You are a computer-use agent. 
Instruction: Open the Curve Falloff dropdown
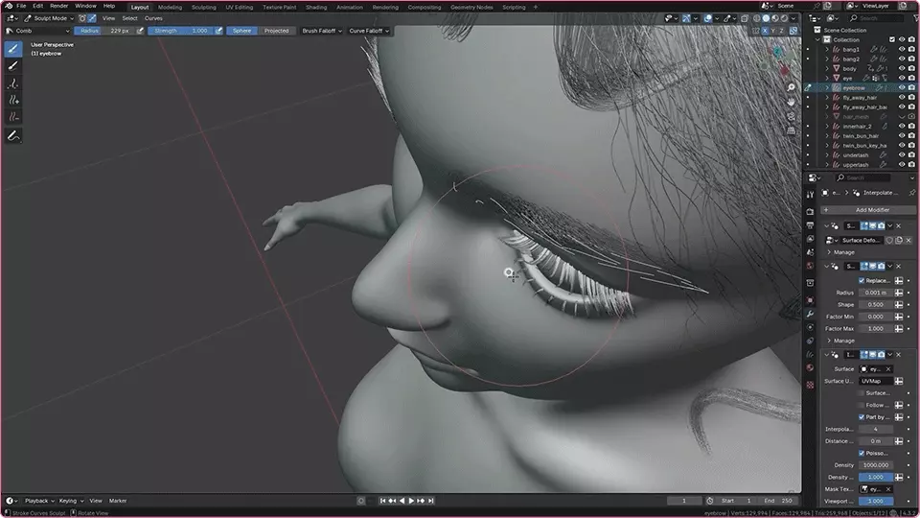point(368,31)
